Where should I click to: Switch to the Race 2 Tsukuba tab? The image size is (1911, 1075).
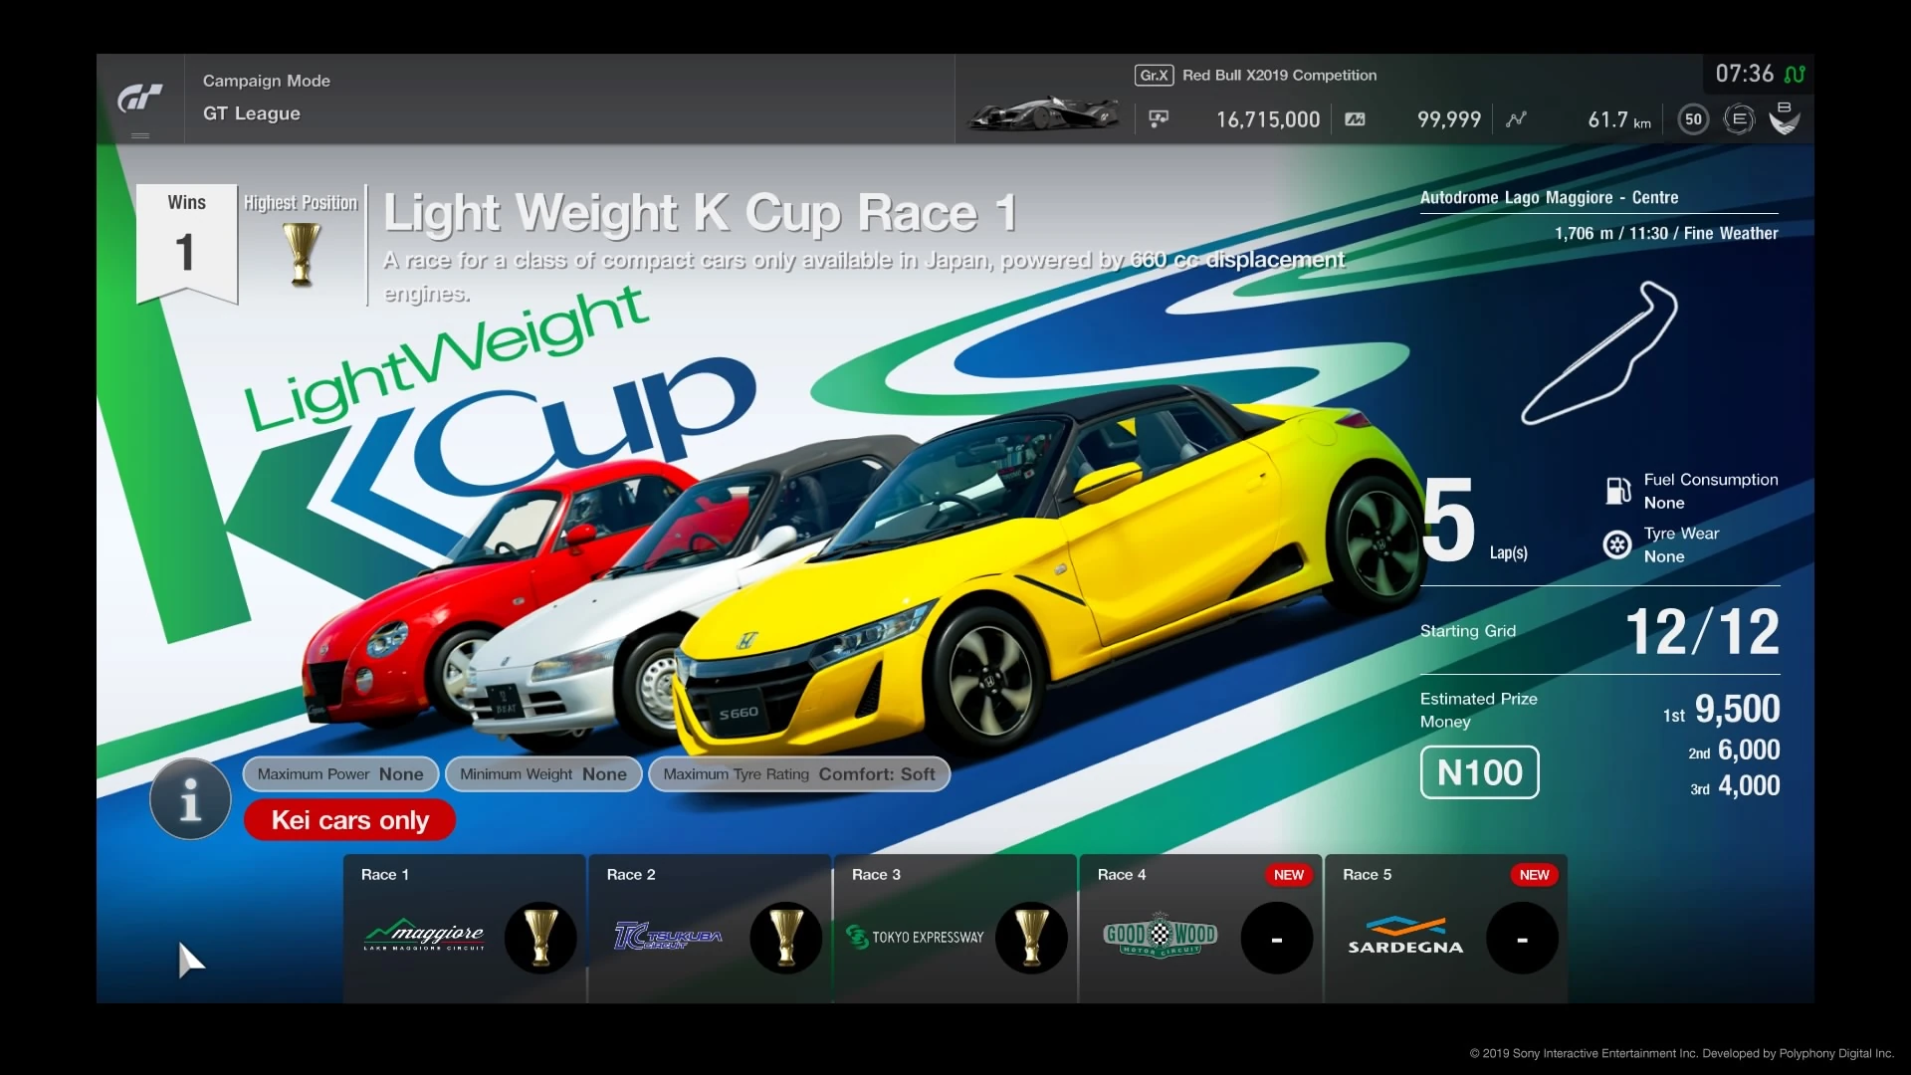coord(710,926)
